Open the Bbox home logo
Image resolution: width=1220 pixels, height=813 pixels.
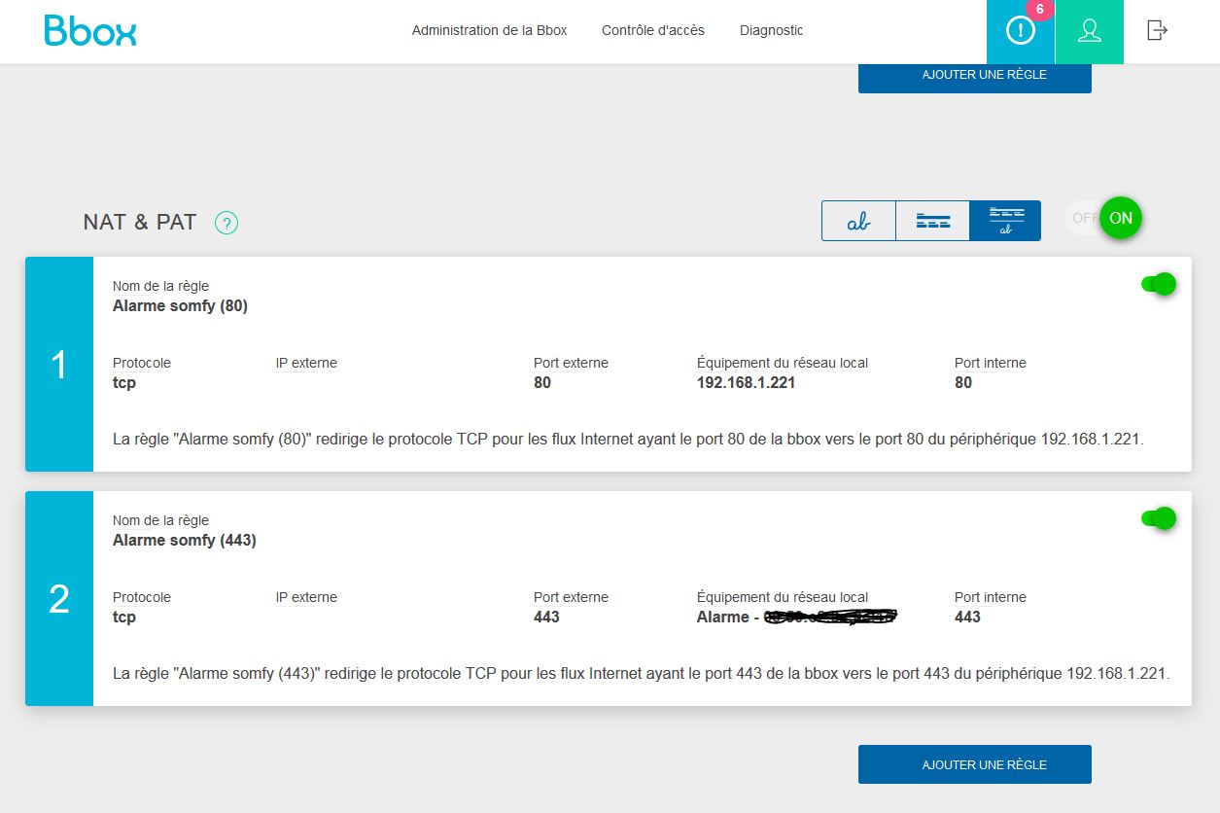[x=90, y=30]
